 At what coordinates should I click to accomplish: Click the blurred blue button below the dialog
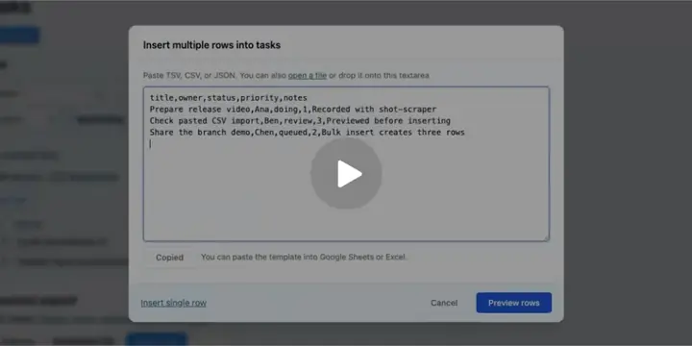click(157, 340)
